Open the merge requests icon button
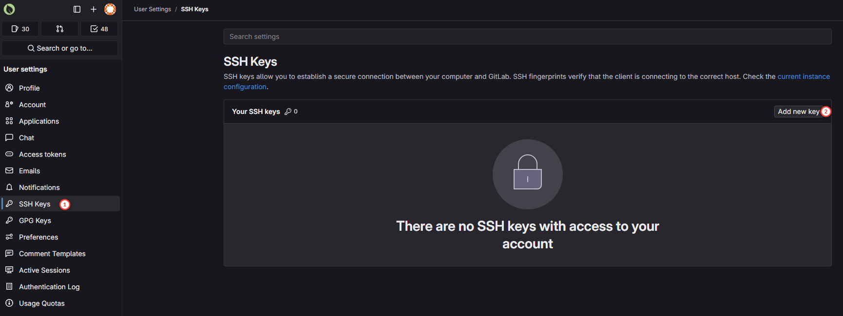843x316 pixels. (x=59, y=29)
